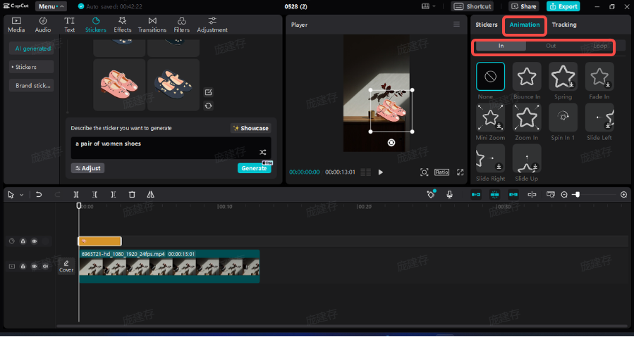634x337 pixels.
Task: Open the Adjustment panel
Action: click(x=212, y=25)
